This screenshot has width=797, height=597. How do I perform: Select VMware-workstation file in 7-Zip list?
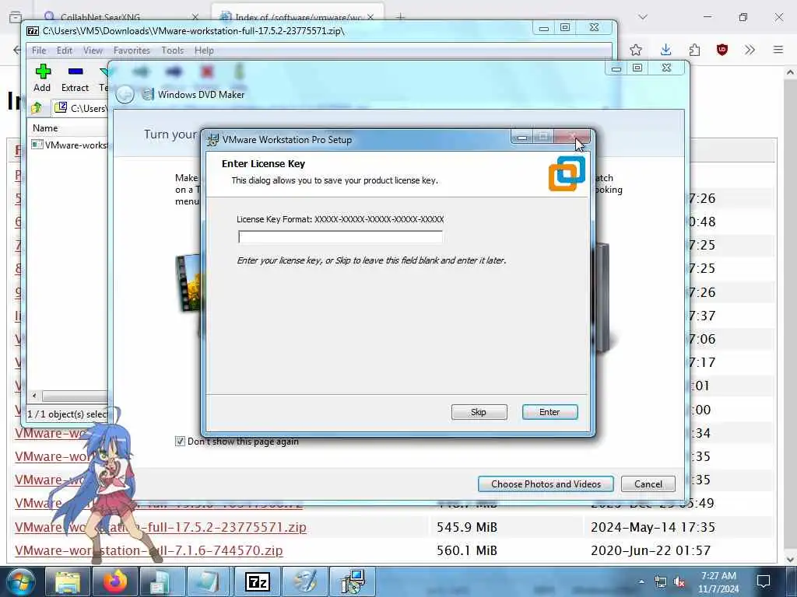pyautogui.click(x=70, y=145)
